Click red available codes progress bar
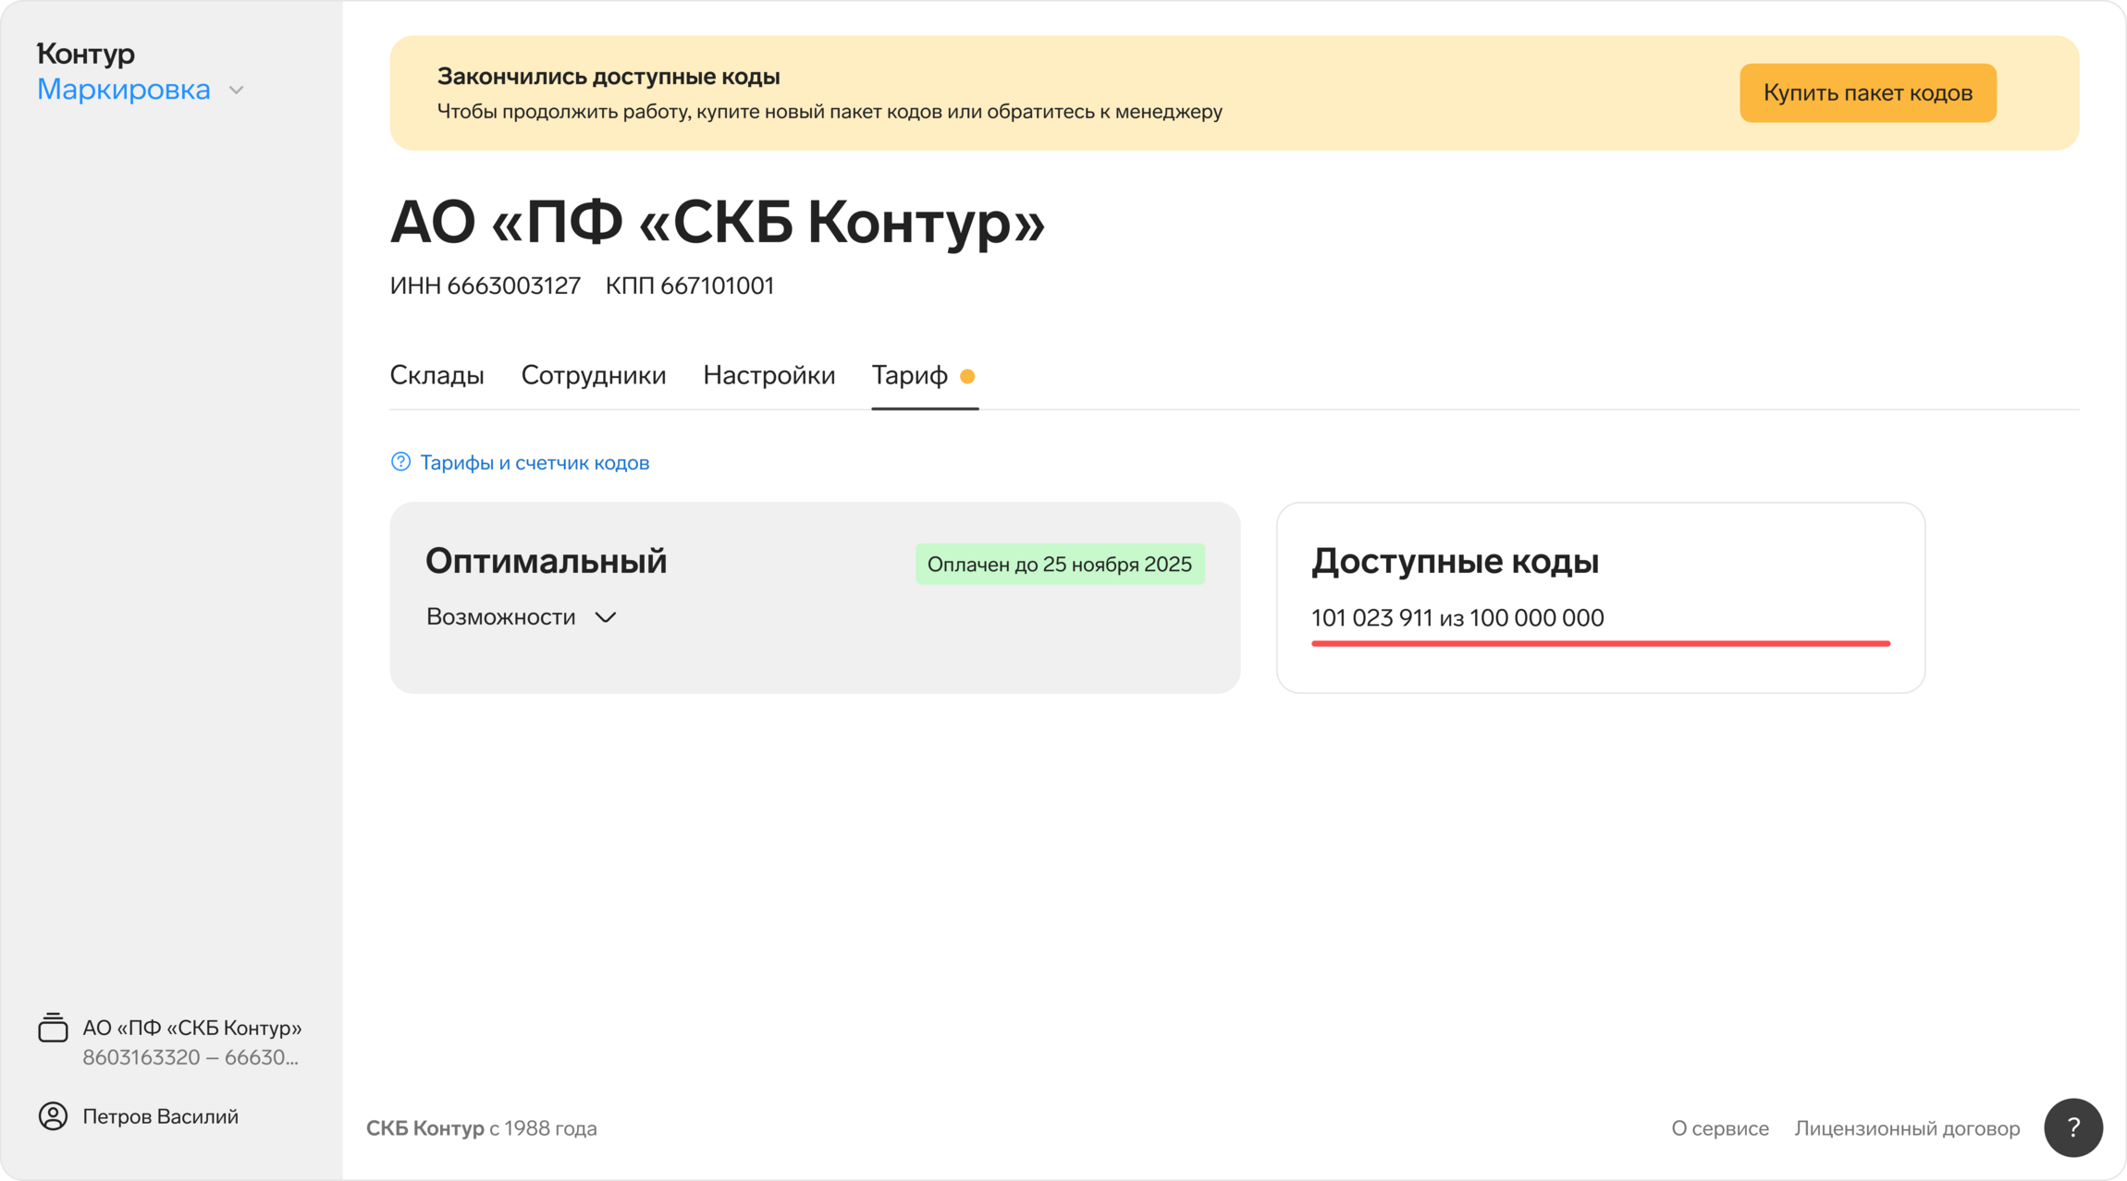The image size is (2127, 1181). point(1600,643)
